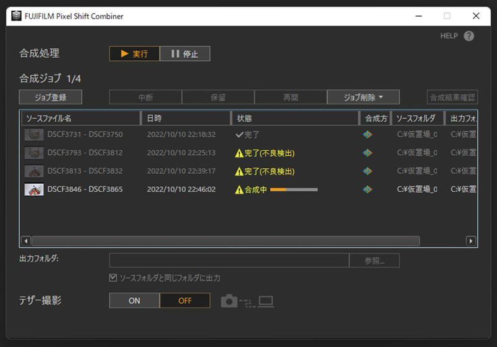The width and height of the screenshot is (497, 347).
Task: Sort by 状態 column header
Action: 296,119
